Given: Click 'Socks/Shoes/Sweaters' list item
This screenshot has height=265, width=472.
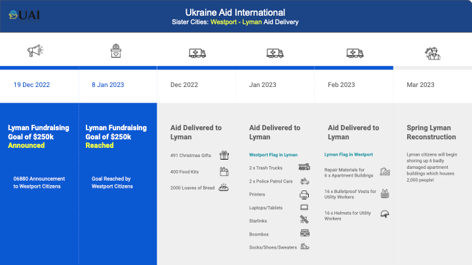Looking at the screenshot, I should (273, 247).
